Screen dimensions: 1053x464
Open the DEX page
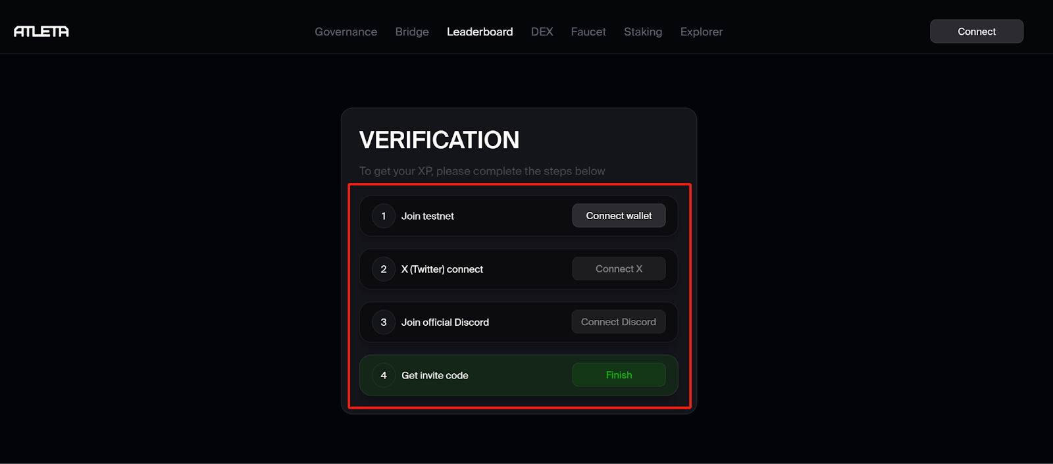coord(542,32)
